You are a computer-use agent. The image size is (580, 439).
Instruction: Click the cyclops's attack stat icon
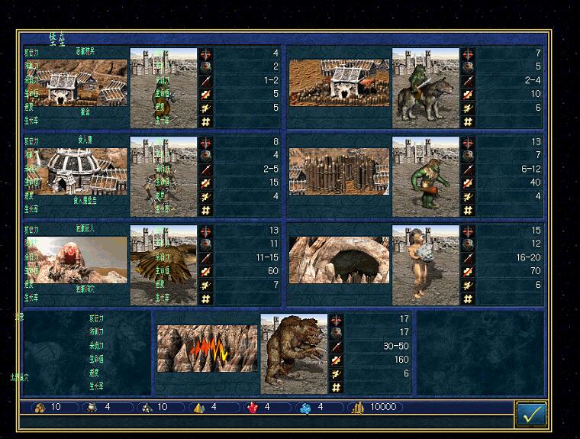468,231
